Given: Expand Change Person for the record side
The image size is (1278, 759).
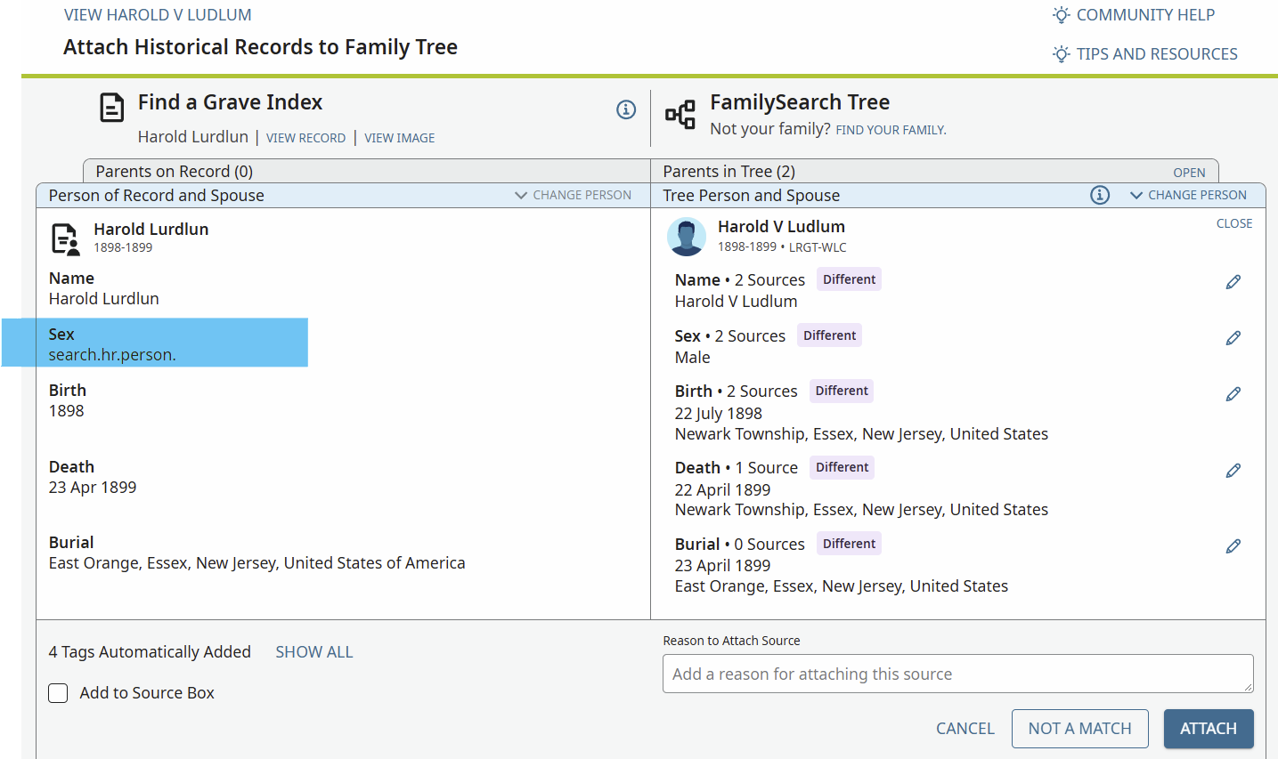Looking at the screenshot, I should pos(573,195).
